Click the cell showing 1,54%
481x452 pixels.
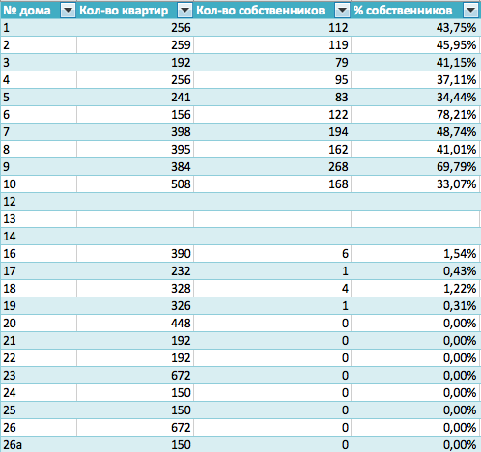pyautogui.click(x=415, y=254)
